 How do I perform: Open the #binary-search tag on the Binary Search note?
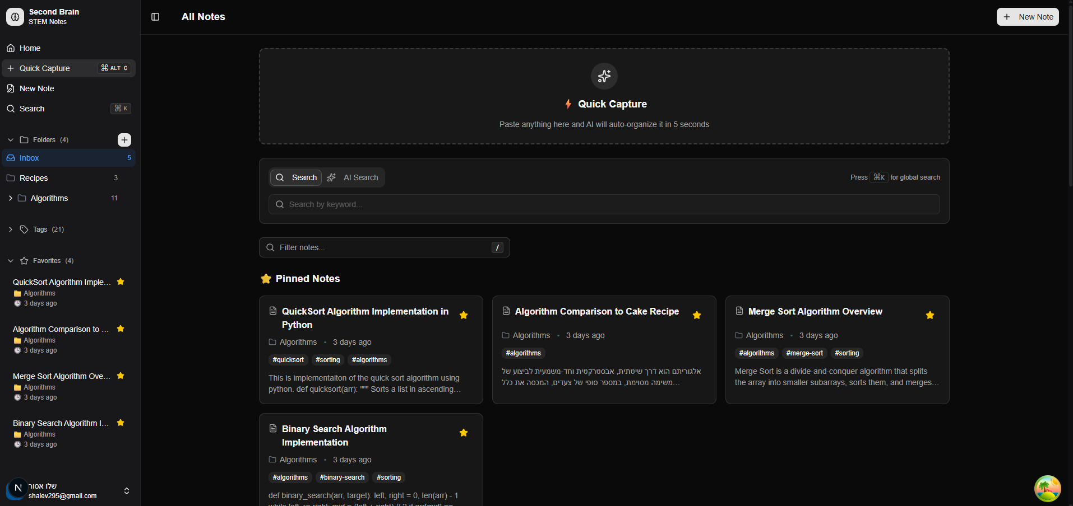[x=341, y=477]
